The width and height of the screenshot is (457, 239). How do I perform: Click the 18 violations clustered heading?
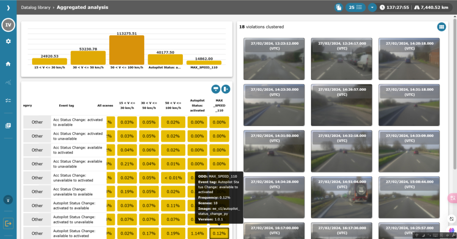click(x=262, y=27)
